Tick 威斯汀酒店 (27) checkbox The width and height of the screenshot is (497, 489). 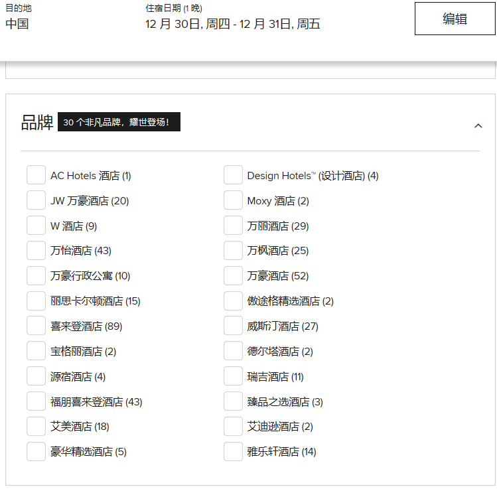point(234,326)
